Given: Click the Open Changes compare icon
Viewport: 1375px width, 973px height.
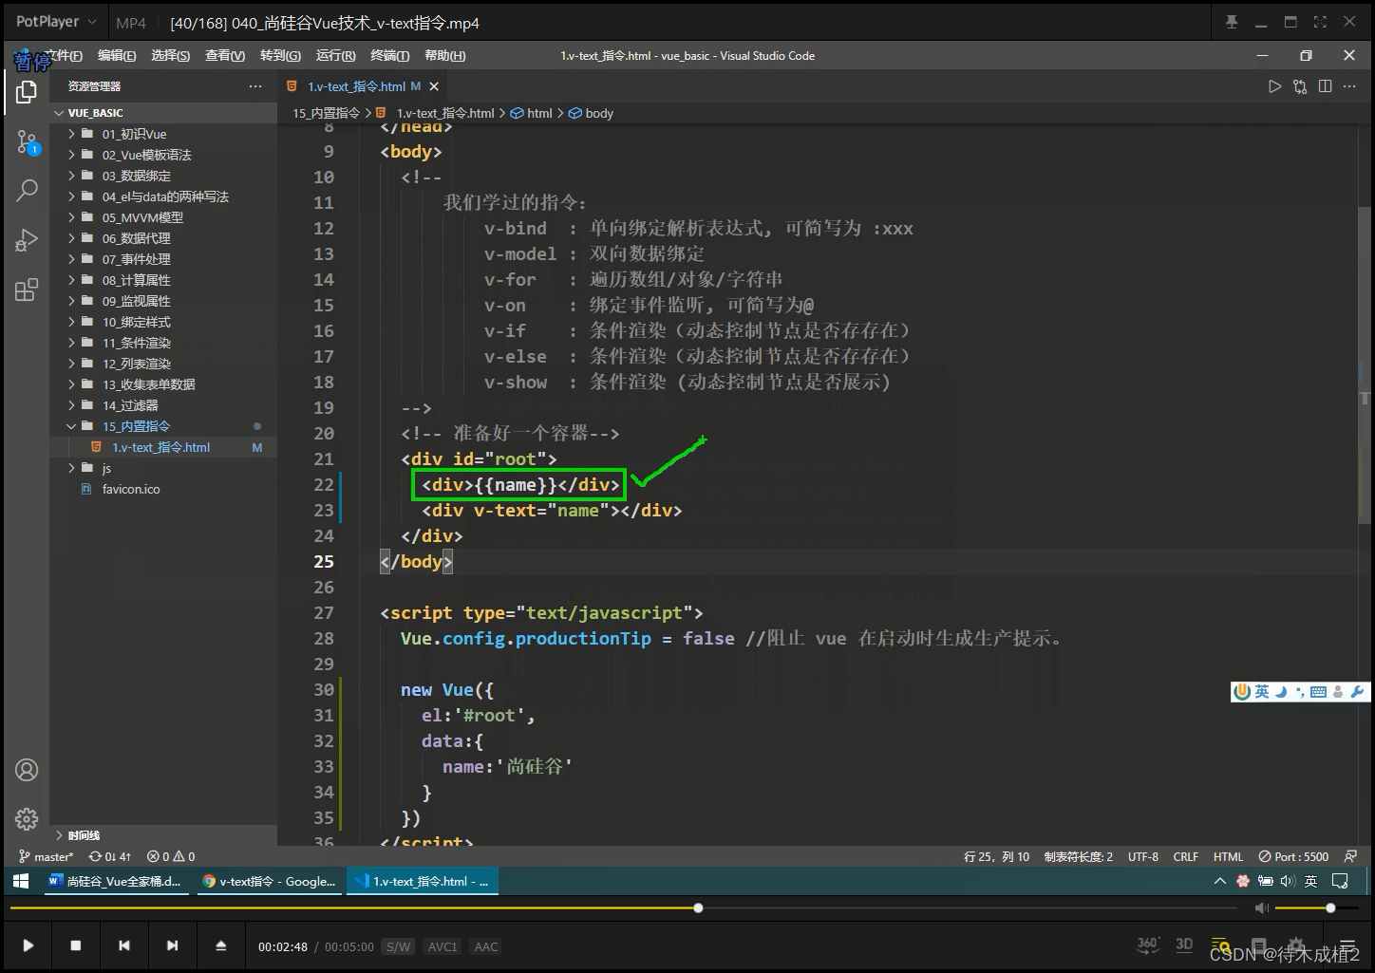Looking at the screenshot, I should (1300, 86).
